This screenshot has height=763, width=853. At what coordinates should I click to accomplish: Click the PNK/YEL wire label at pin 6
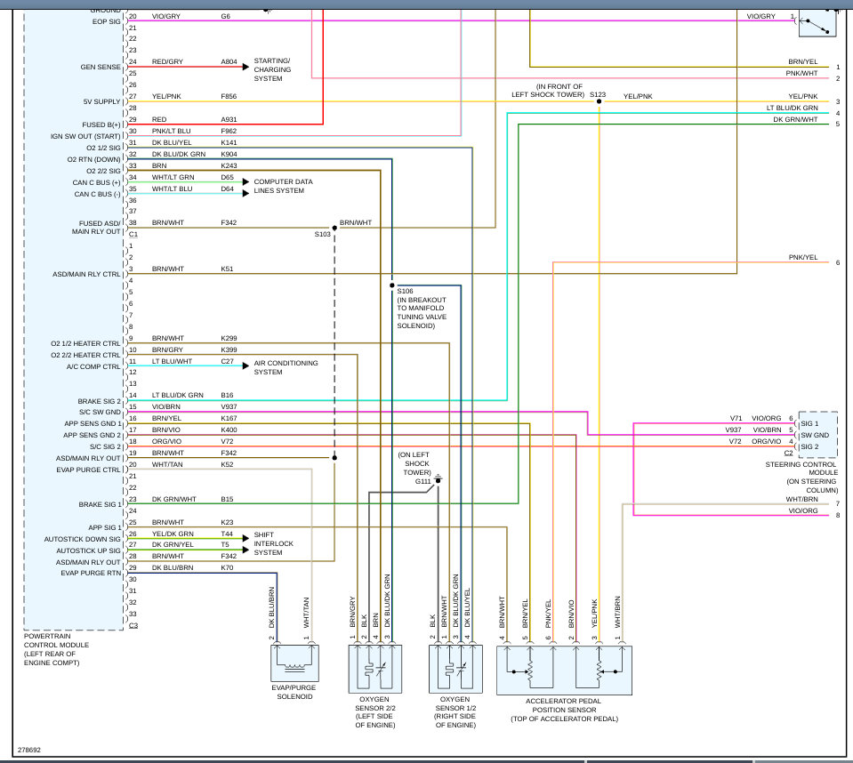coord(803,257)
